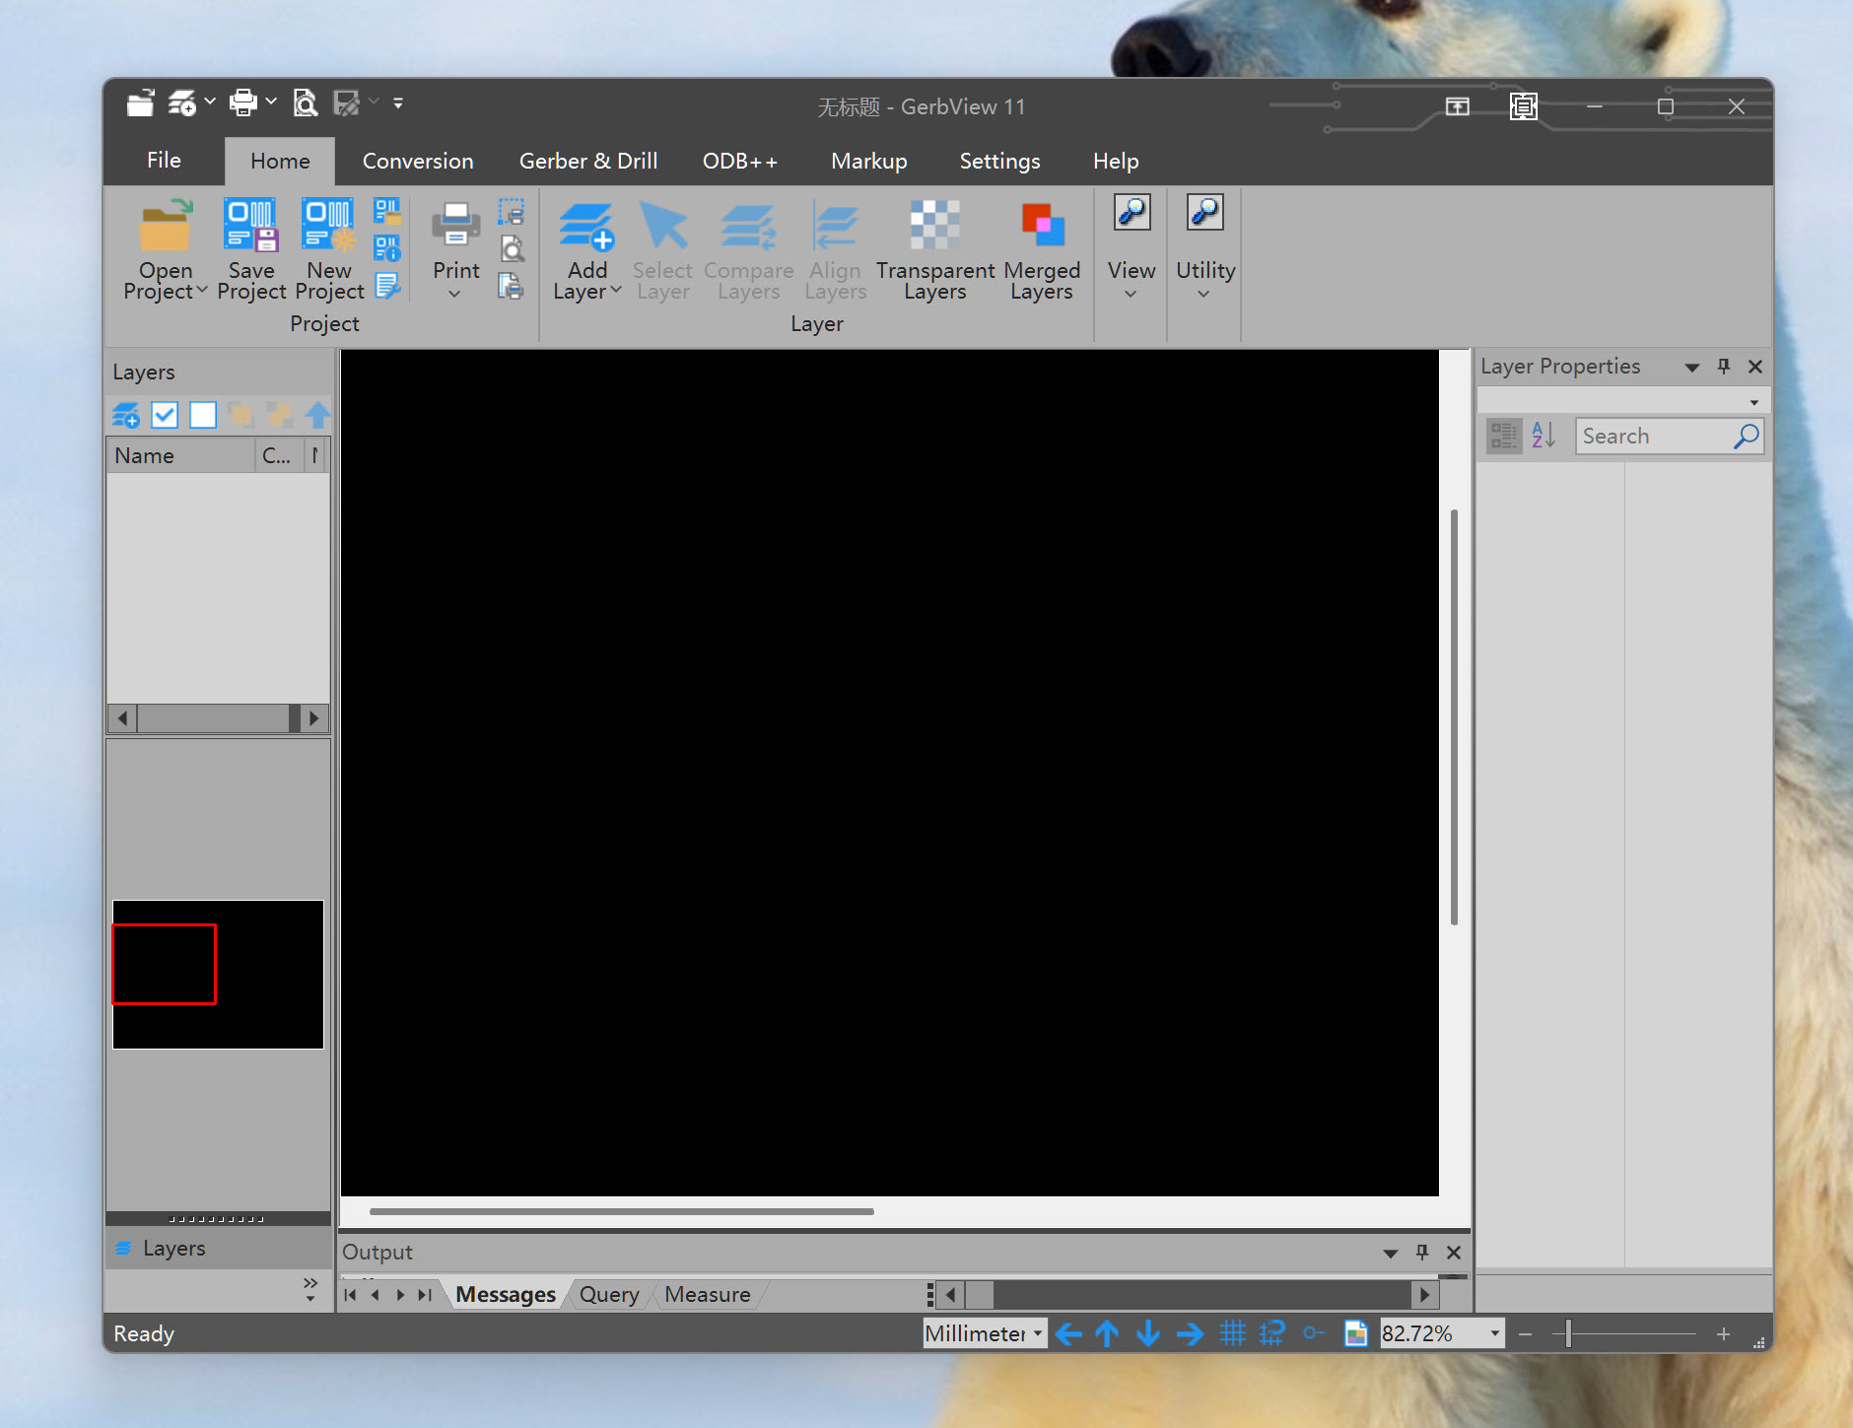The height and width of the screenshot is (1428, 1853).
Task: Click the quick access add layer icon
Action: (181, 102)
